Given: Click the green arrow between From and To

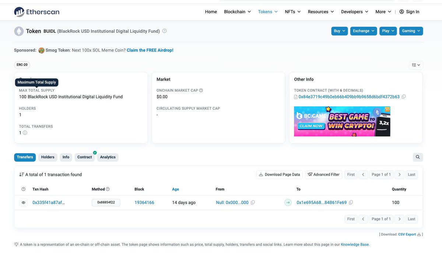Looking at the screenshot, I should pos(288,202).
